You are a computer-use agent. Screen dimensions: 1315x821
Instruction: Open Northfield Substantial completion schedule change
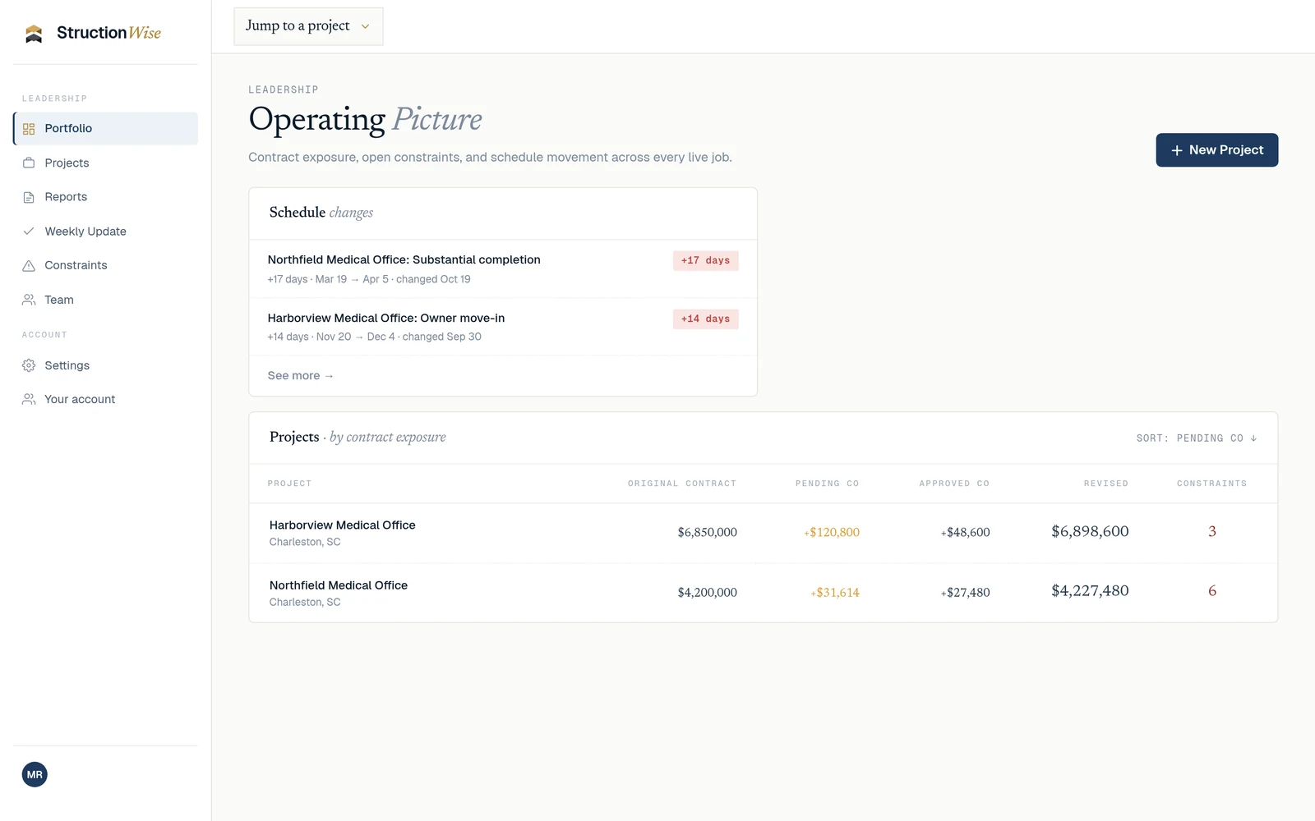tap(503, 268)
